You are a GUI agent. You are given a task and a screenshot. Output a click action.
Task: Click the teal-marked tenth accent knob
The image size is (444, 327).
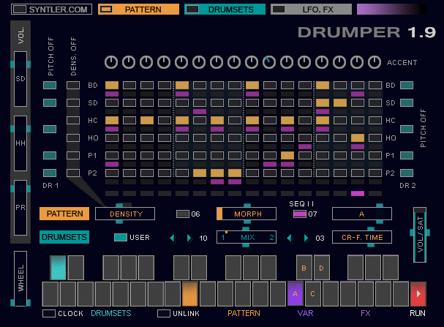coord(269,62)
